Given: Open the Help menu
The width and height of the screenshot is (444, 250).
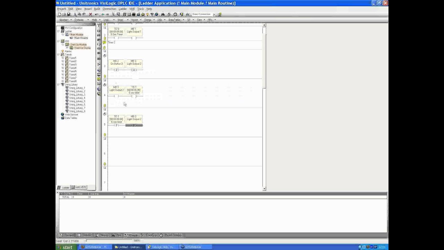Looking at the screenshot, I should (x=149, y=9).
